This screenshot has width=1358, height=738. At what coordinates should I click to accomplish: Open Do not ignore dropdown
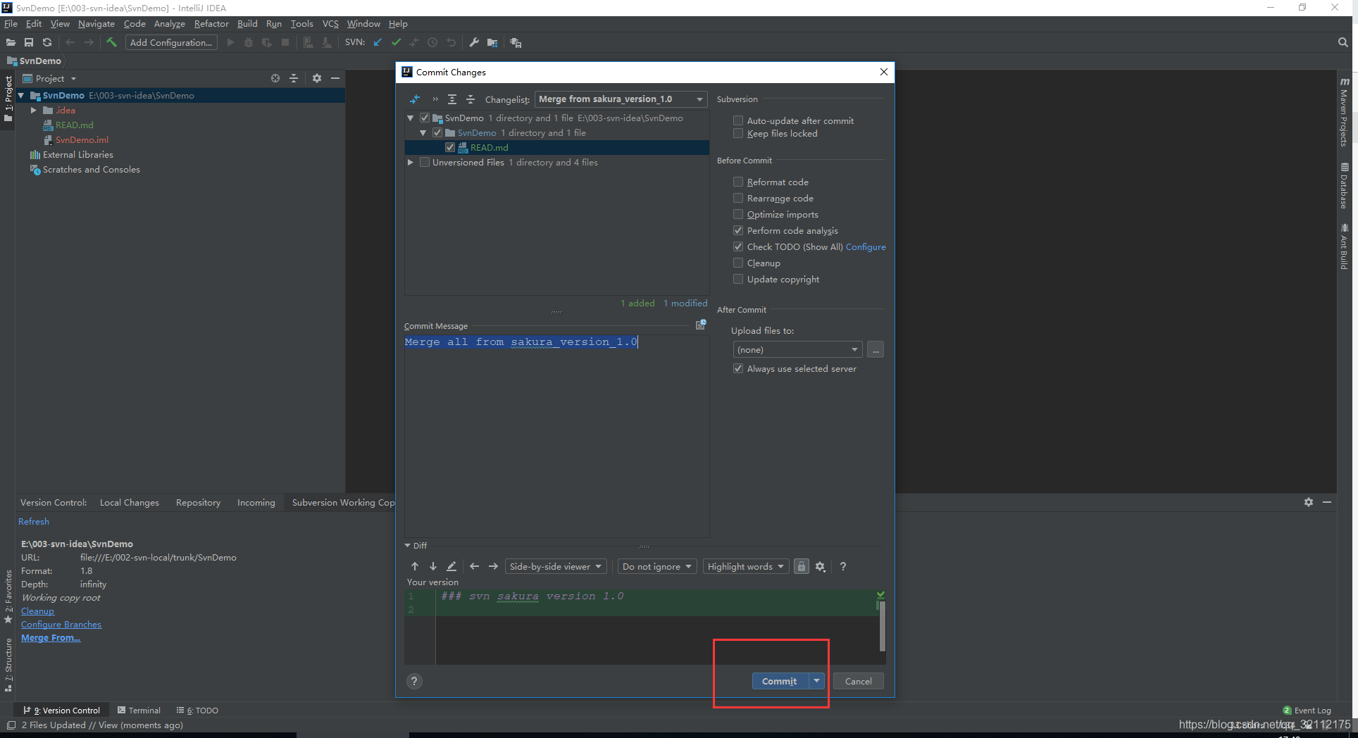click(x=657, y=566)
